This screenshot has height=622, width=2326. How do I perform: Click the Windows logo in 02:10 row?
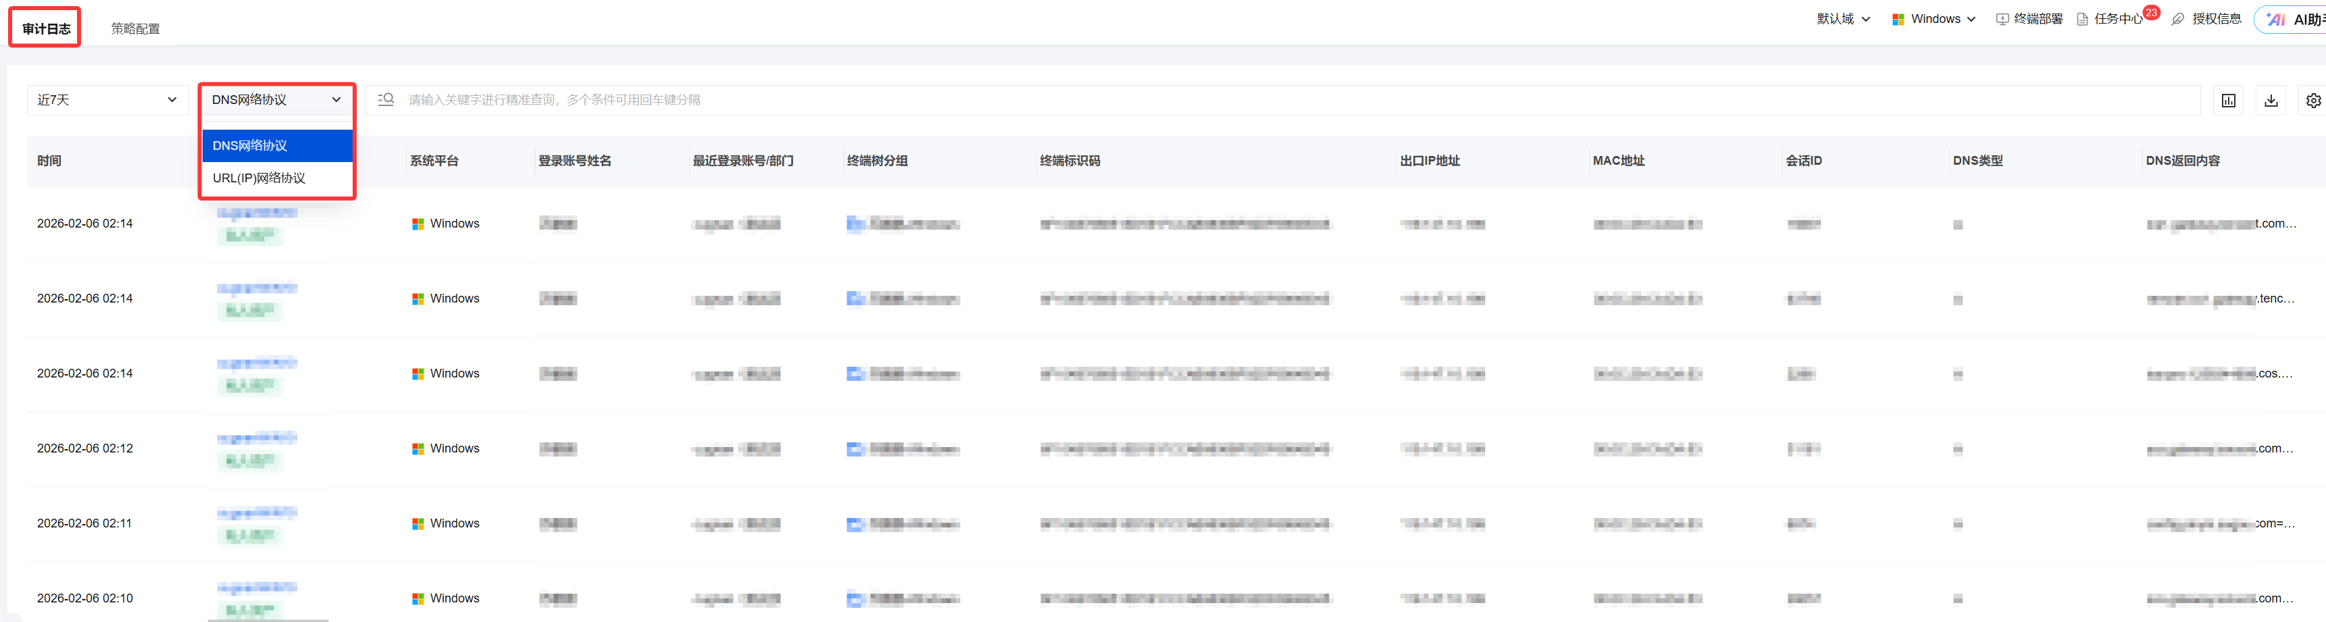point(418,598)
